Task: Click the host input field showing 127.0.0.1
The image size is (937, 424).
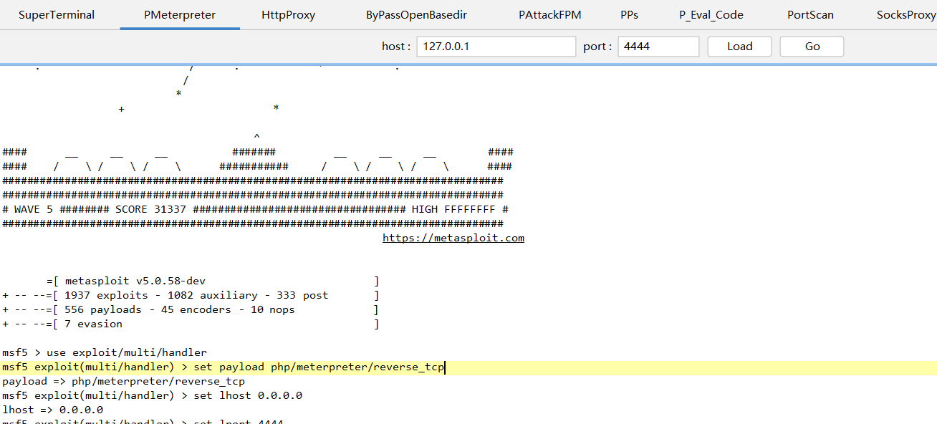Action: pos(496,47)
